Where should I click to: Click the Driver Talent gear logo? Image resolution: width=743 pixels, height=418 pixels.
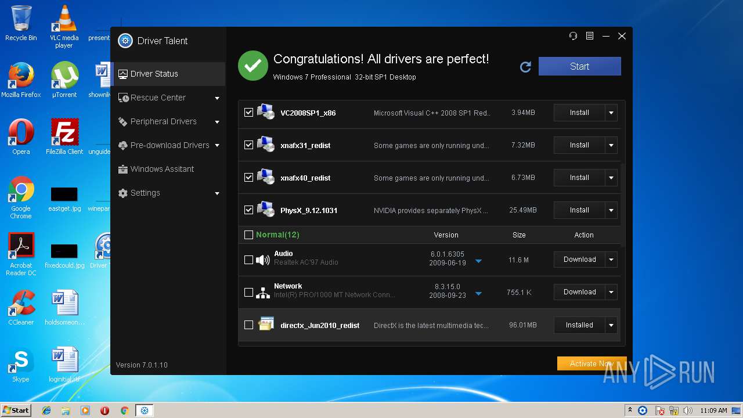click(x=125, y=41)
